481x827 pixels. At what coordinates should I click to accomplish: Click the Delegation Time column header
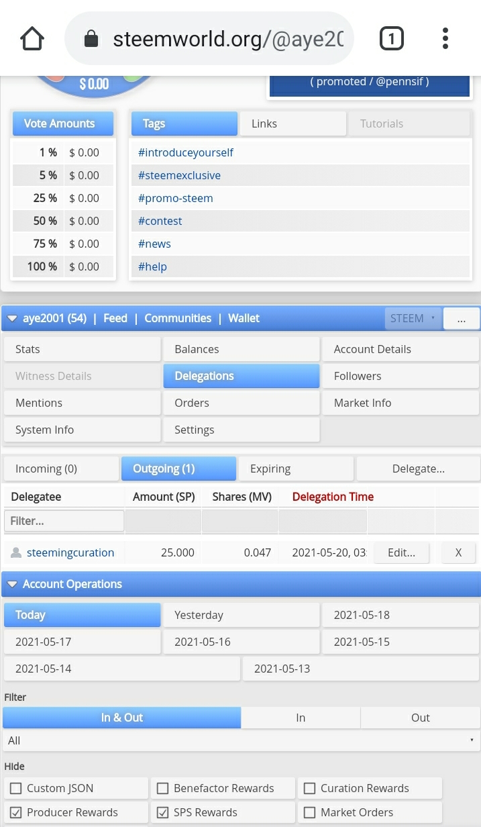tap(333, 497)
